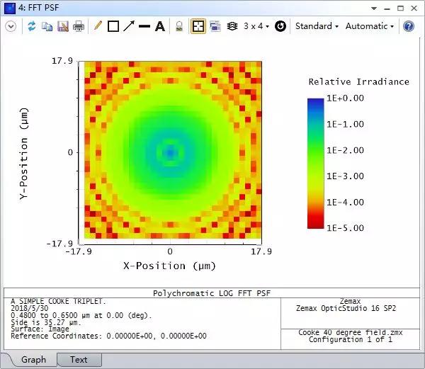The width and height of the screenshot is (425, 369).
Task: Close the FFT PSF window
Action: tap(414, 8)
